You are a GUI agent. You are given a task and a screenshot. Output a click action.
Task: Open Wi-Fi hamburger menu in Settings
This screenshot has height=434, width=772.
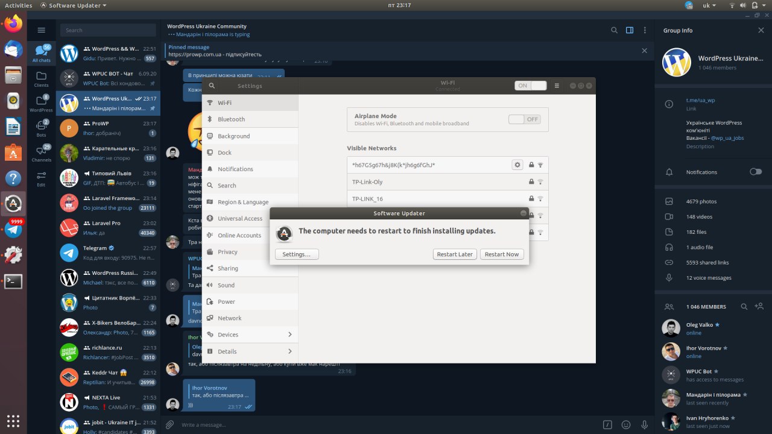(x=557, y=86)
